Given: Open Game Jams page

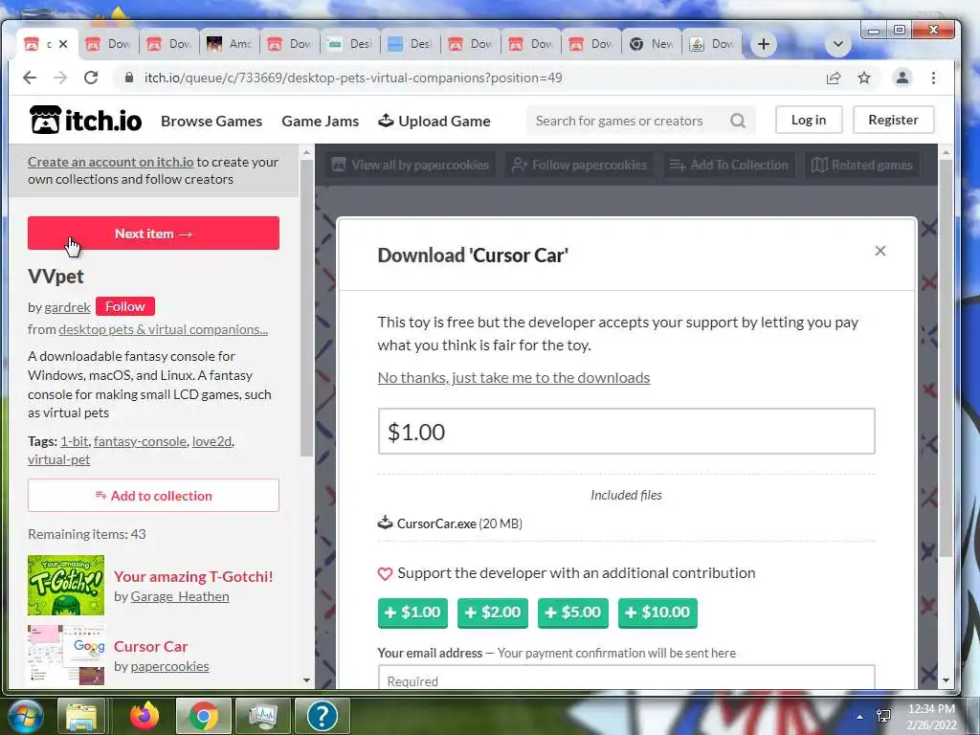Looking at the screenshot, I should tap(320, 122).
